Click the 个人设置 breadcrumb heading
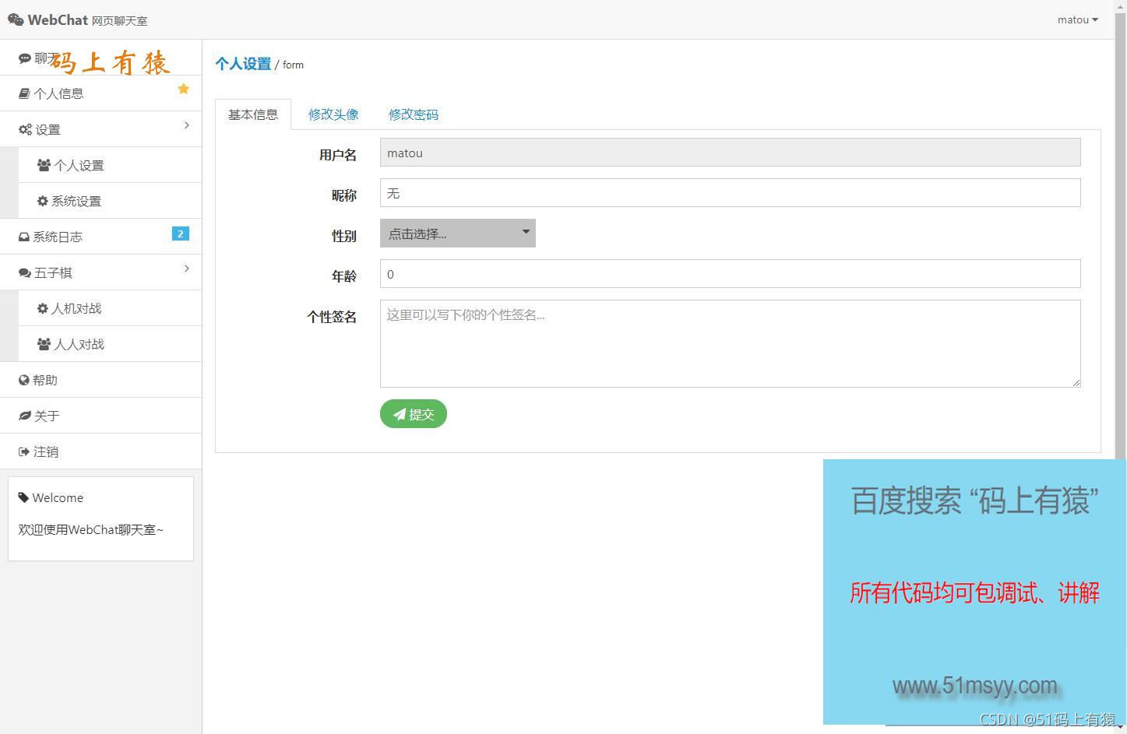This screenshot has height=734, width=1127. 243,64
